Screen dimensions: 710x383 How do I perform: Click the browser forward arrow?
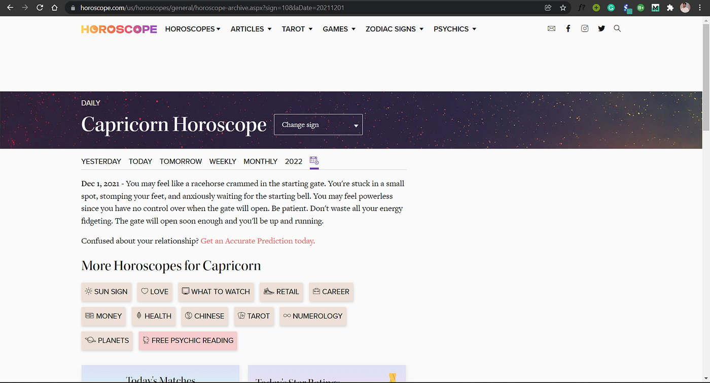[x=25, y=8]
